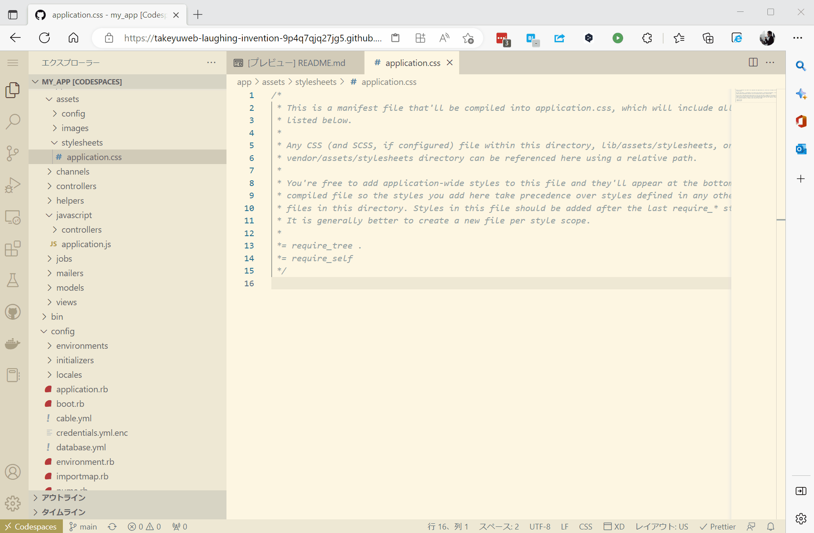814x533 pixels.
Task: Select the Run and Debug icon
Action: pos(13,185)
